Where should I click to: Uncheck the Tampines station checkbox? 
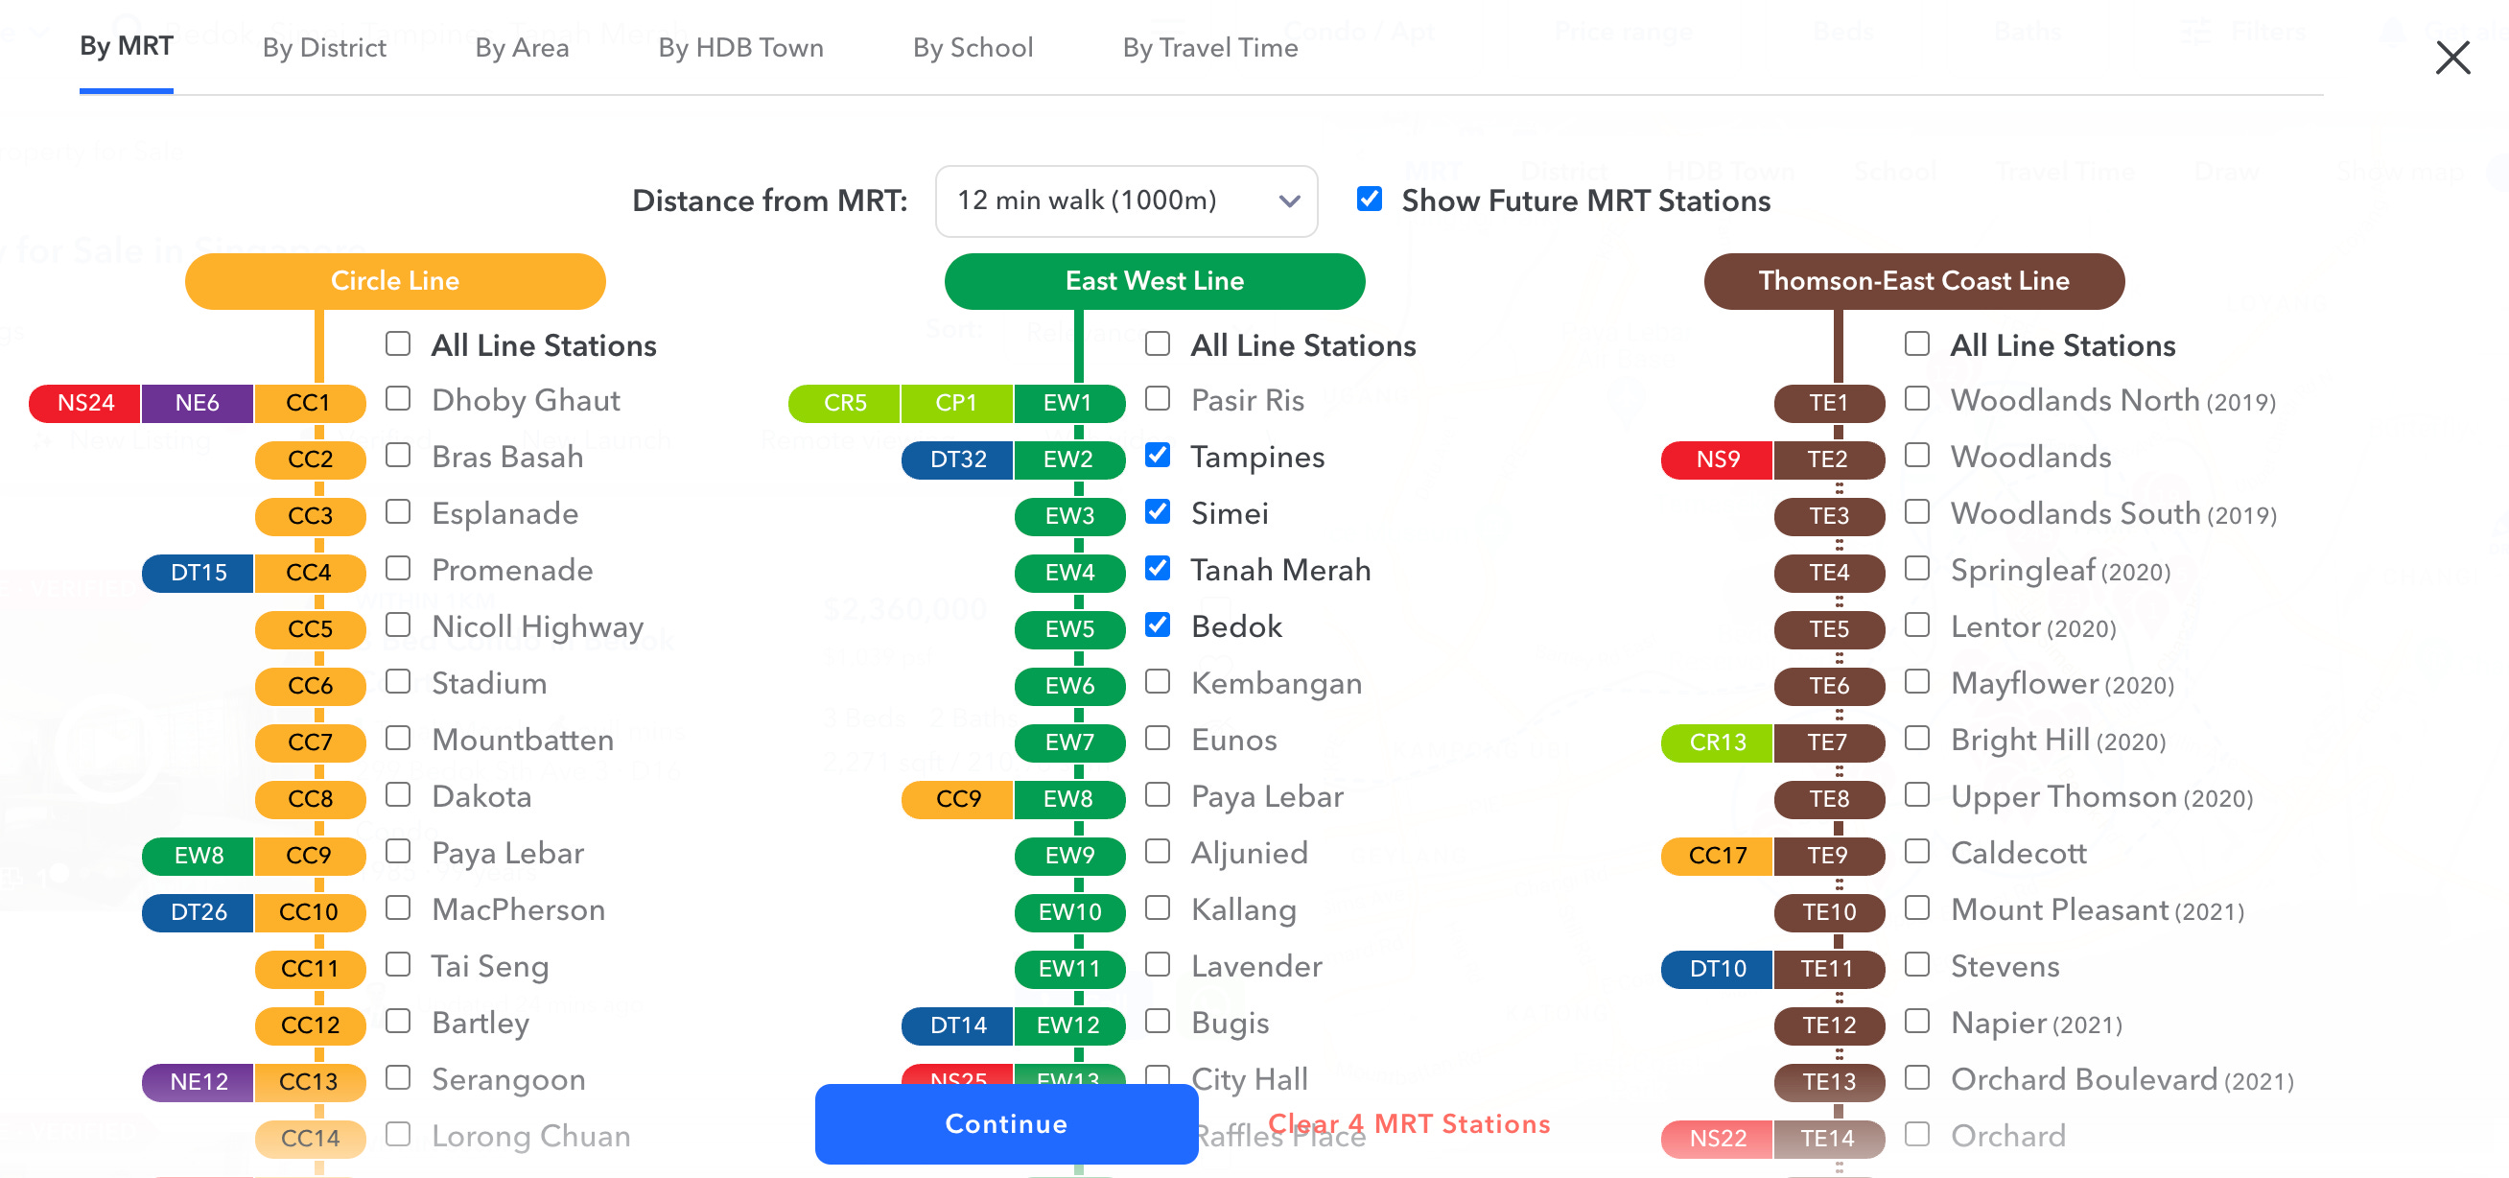(x=1157, y=455)
